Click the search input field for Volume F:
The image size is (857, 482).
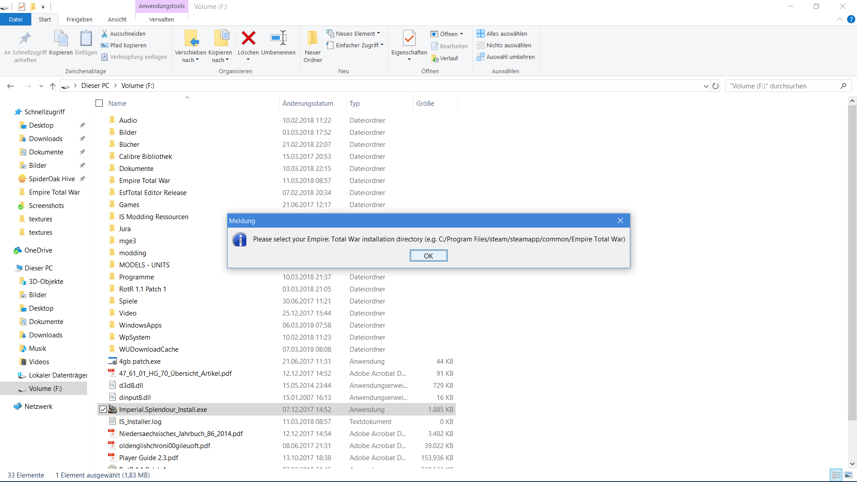pos(783,86)
